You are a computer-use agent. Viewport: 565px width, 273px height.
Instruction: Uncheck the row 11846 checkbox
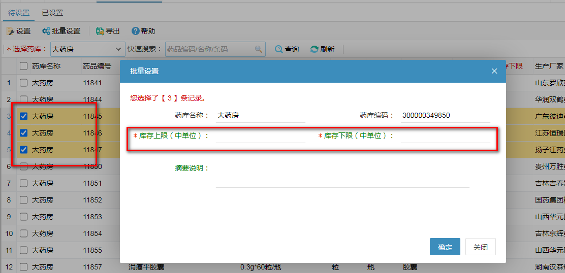tap(23, 133)
